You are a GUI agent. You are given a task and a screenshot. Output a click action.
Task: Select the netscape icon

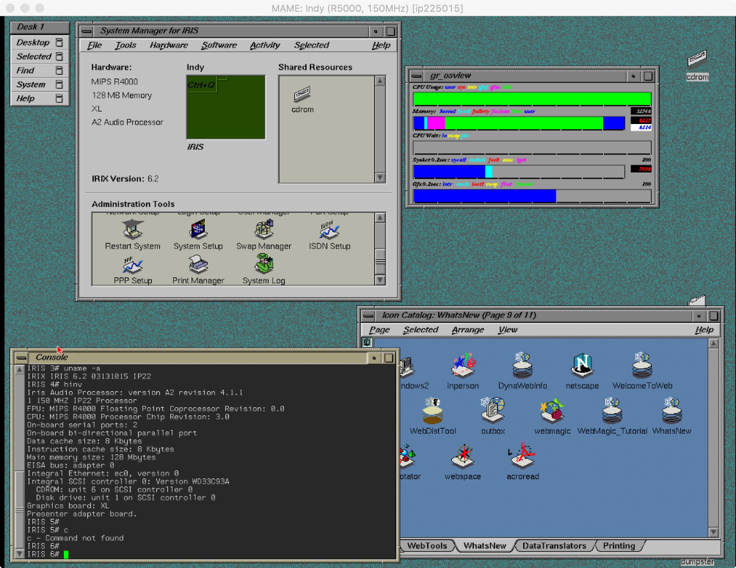(582, 365)
